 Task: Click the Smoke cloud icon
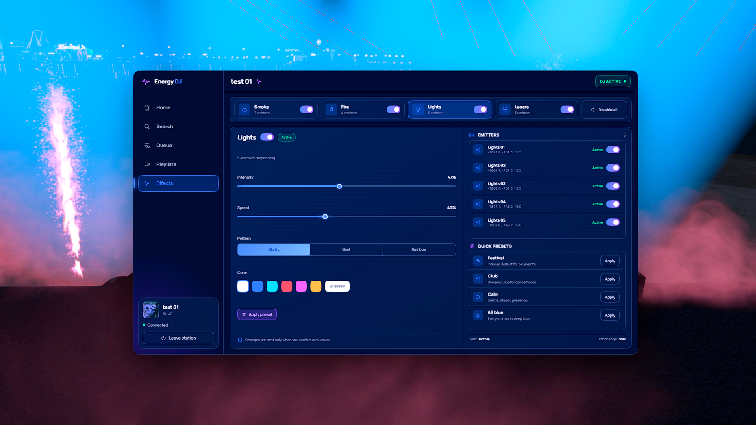[x=245, y=109]
